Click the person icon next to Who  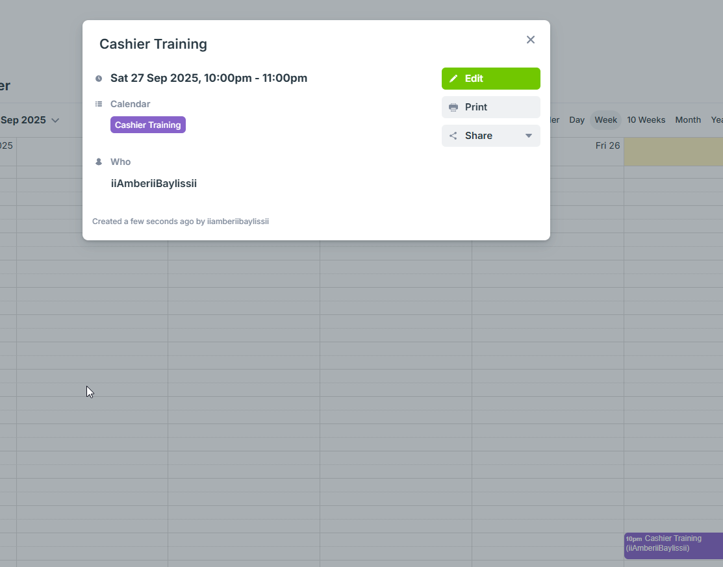click(x=99, y=162)
